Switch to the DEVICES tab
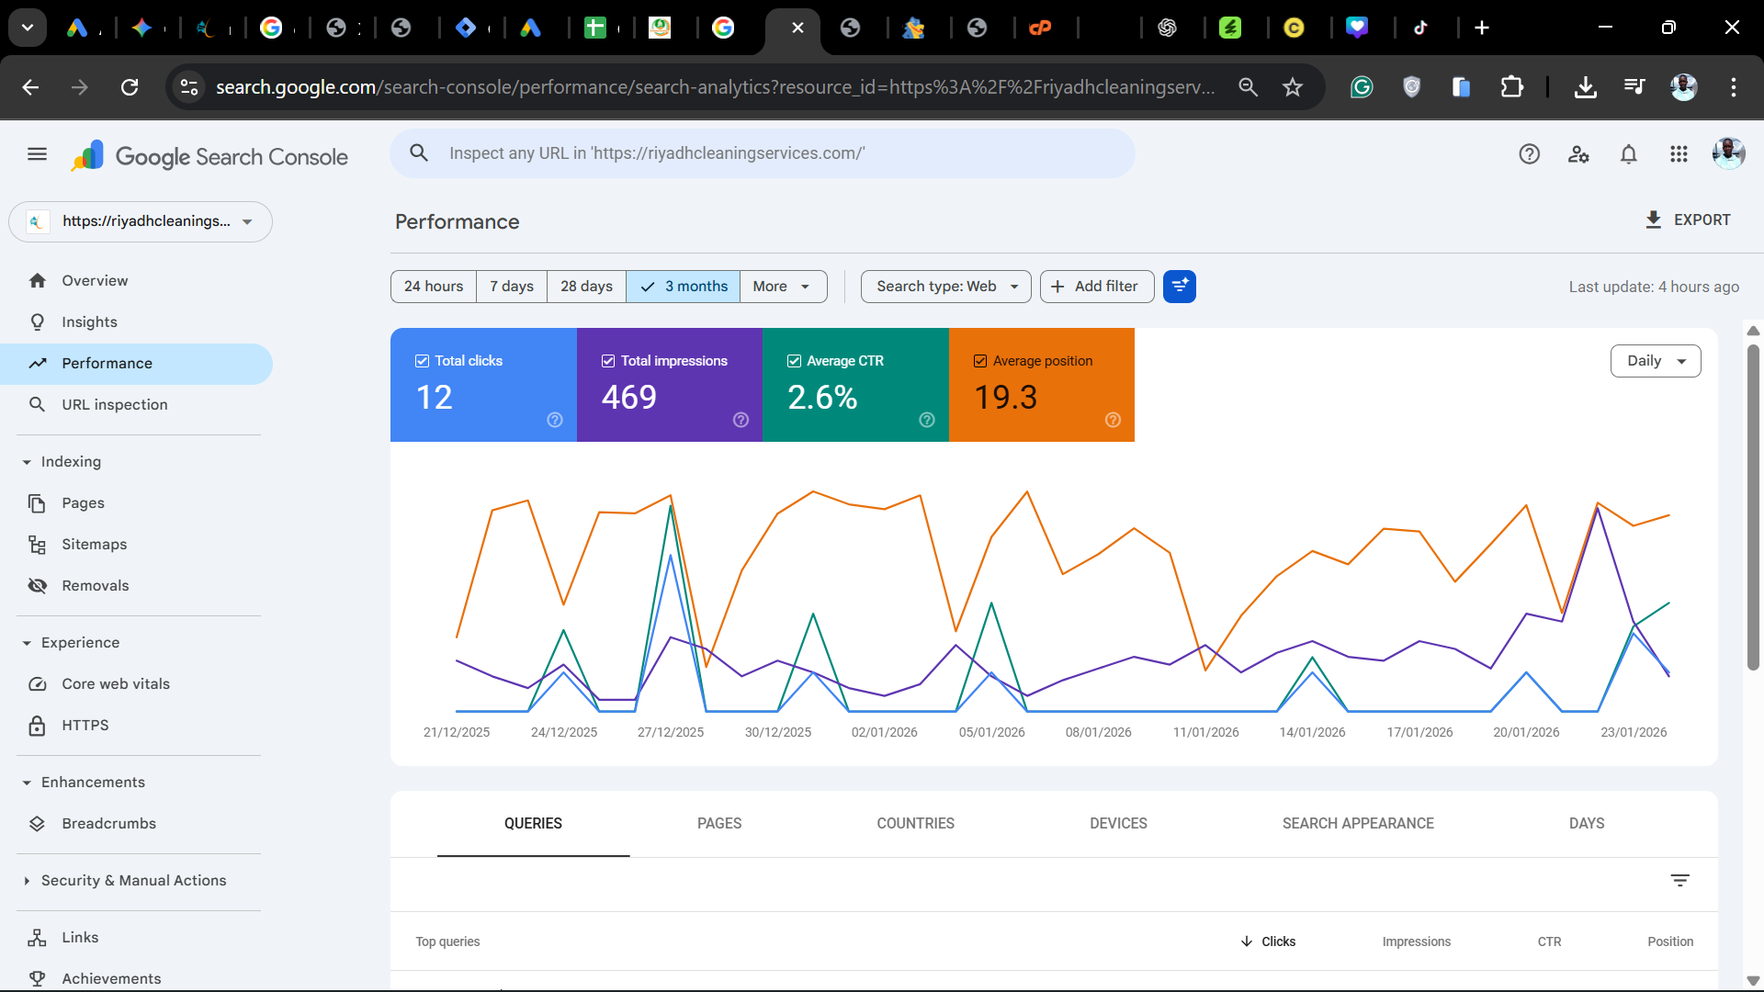The image size is (1764, 992). click(1118, 823)
